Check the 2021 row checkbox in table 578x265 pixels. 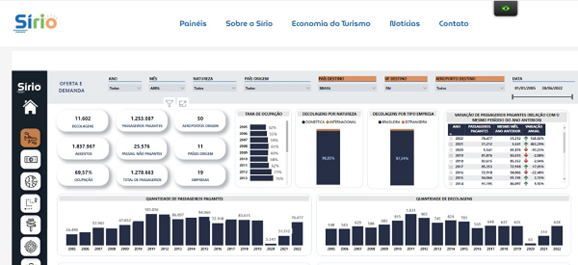(x=451, y=144)
